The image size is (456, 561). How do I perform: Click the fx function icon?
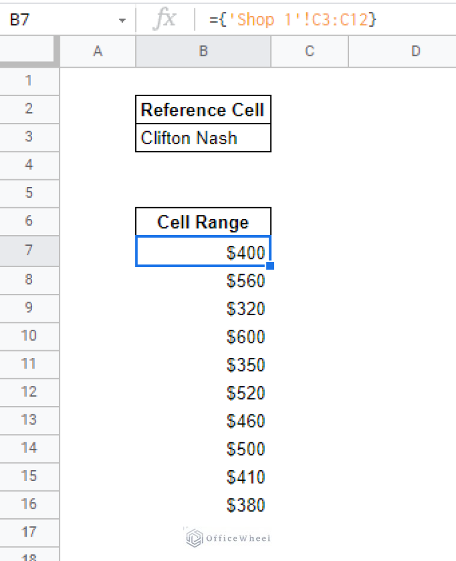(x=164, y=20)
